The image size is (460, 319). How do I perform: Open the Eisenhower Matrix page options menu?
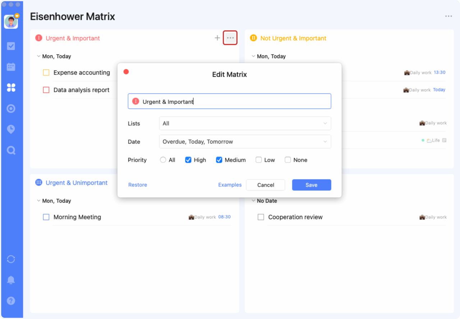pos(448,16)
